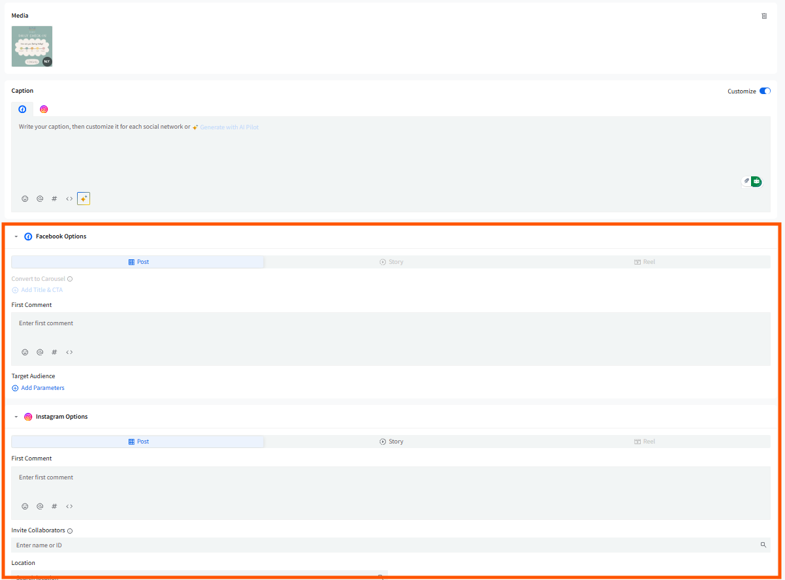Select Reel type under Instagram Options
The width and height of the screenshot is (785, 580).
click(644, 442)
